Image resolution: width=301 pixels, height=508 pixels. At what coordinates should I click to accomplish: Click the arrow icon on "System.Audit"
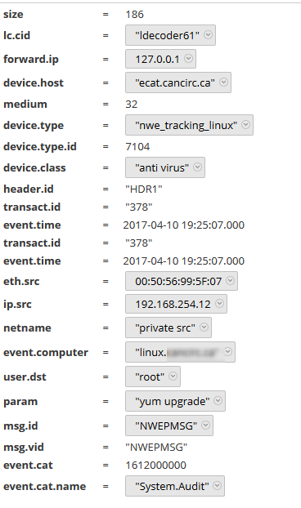[218, 485]
